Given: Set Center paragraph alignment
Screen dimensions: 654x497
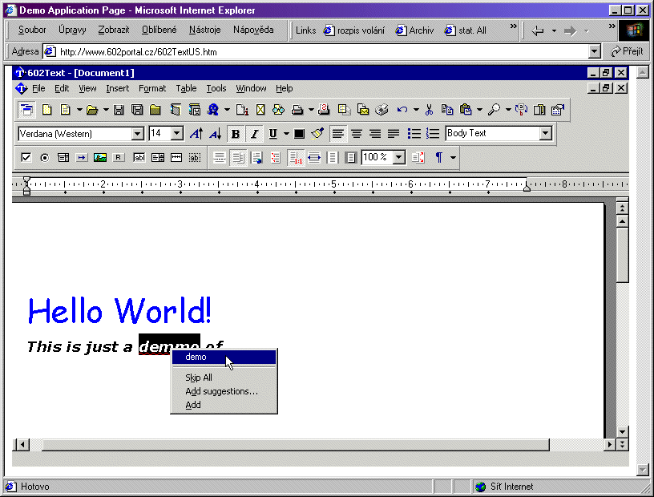Looking at the screenshot, I should click(356, 134).
